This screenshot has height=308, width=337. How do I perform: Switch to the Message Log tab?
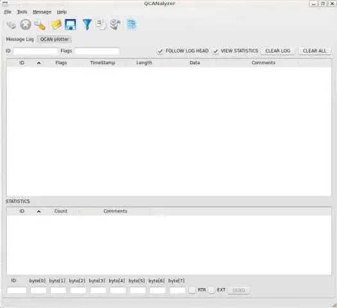coord(20,39)
